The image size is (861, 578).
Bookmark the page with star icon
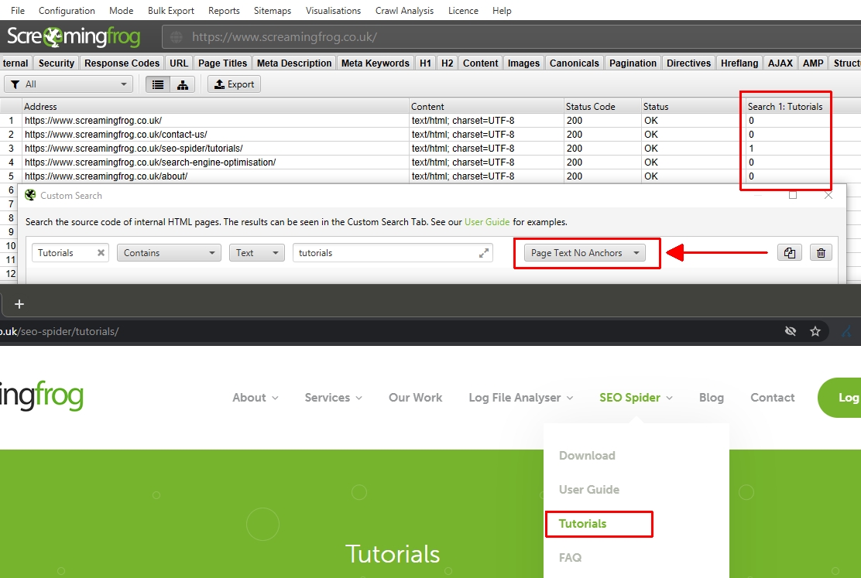coord(815,331)
